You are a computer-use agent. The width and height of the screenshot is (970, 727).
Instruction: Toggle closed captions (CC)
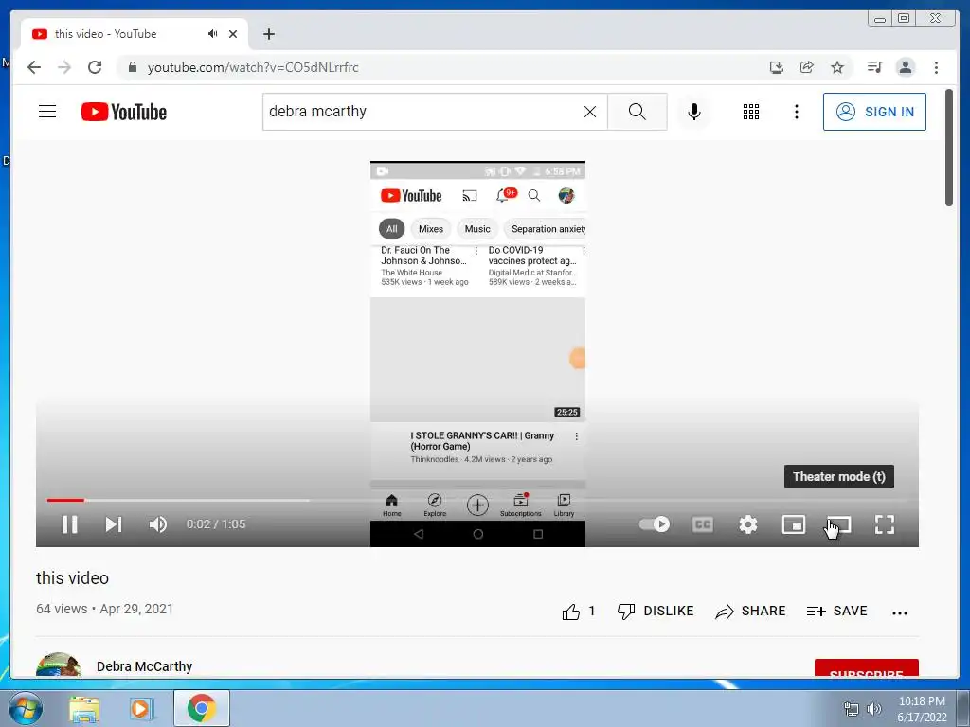coord(703,524)
